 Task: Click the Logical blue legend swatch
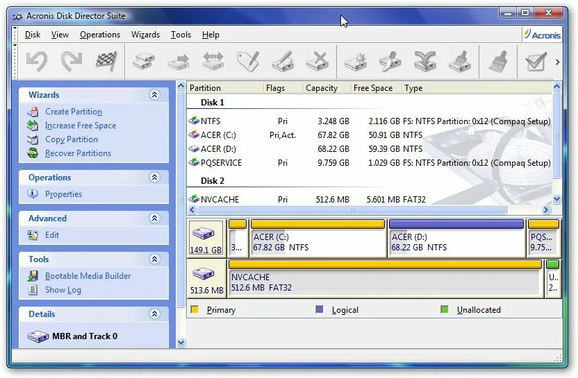coord(320,309)
